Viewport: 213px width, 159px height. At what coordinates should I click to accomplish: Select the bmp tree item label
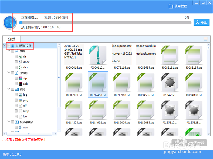tap(26, 111)
